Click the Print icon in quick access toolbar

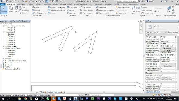23,1
